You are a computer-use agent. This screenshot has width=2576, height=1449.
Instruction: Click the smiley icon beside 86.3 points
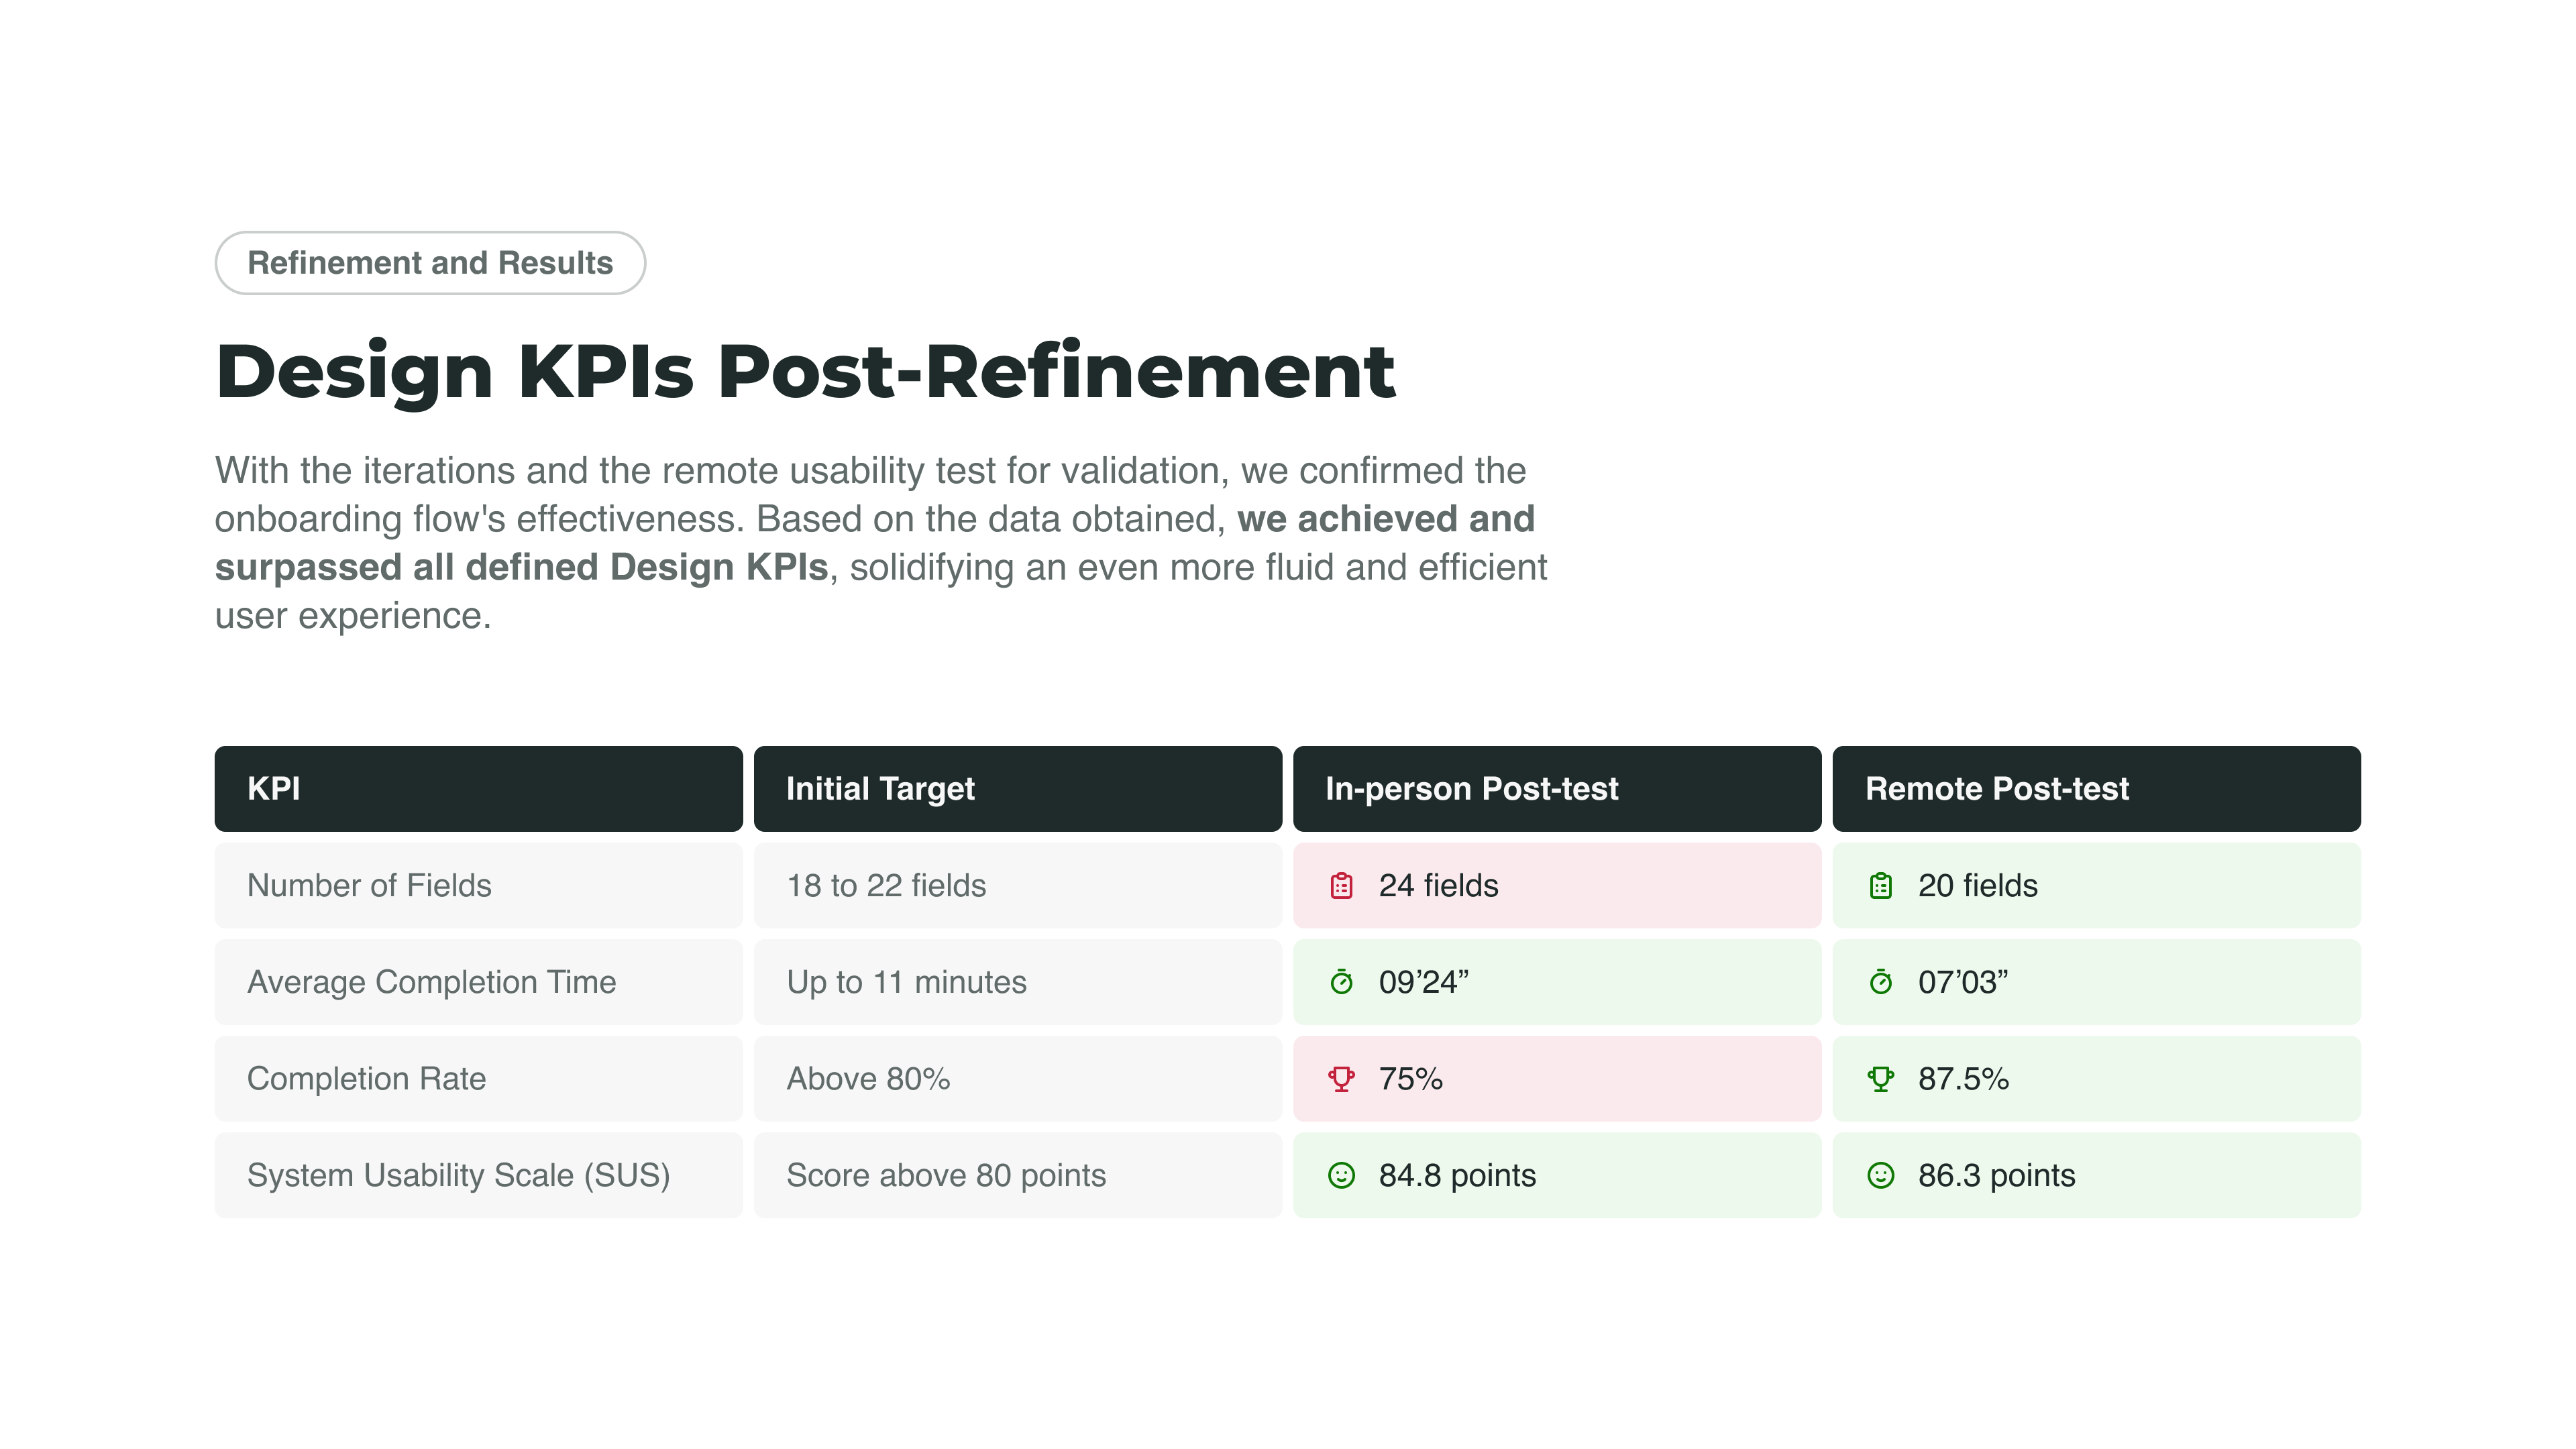point(1880,1175)
